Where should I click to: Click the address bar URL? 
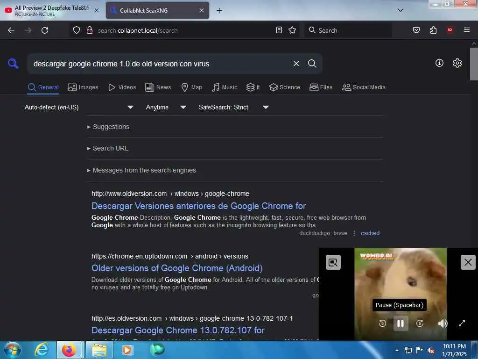[x=138, y=30]
